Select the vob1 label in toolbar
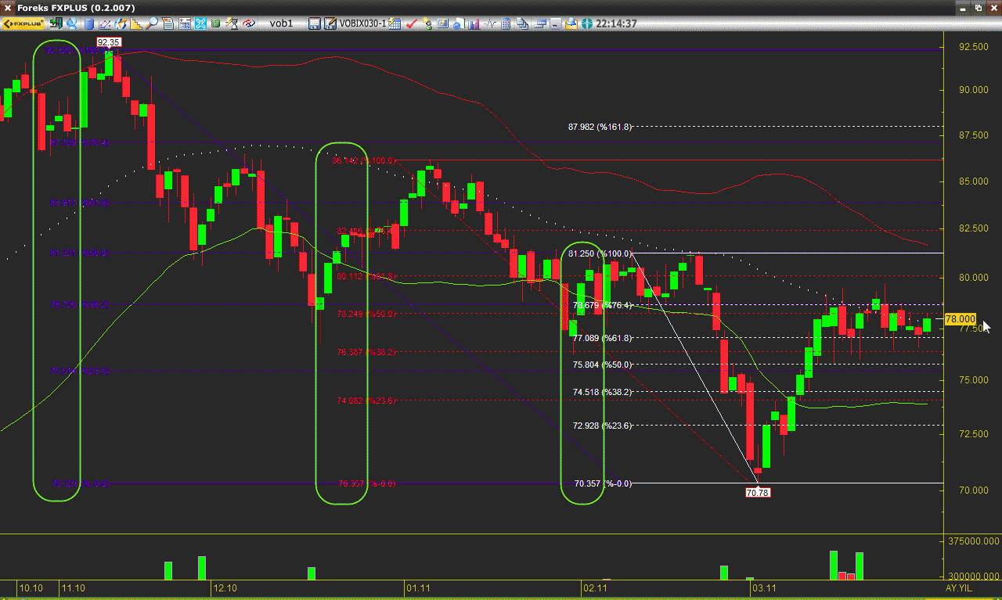Image resolution: width=1002 pixels, height=600 pixels. 281,23
